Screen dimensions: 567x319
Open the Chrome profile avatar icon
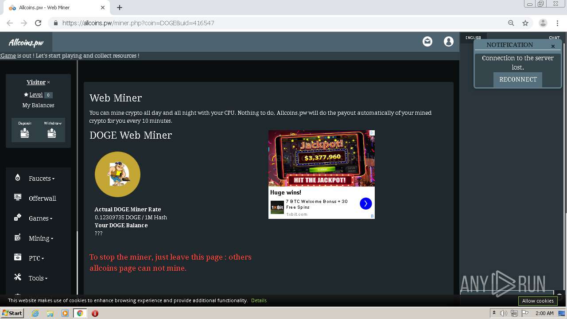pos(543,23)
